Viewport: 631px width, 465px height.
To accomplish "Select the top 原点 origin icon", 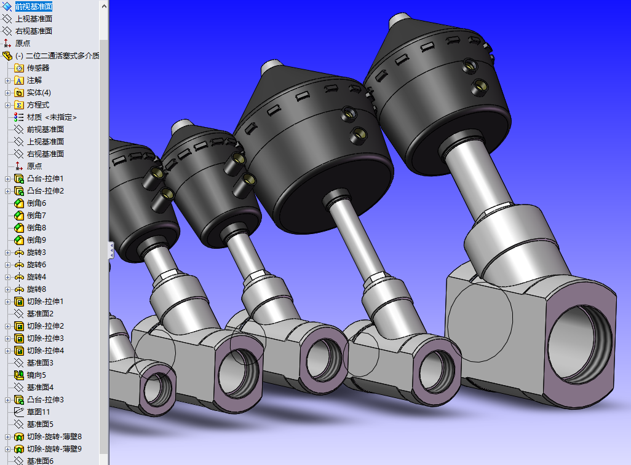I will 7,44.
